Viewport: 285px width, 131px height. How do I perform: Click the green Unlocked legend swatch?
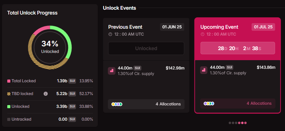click(x=9, y=106)
